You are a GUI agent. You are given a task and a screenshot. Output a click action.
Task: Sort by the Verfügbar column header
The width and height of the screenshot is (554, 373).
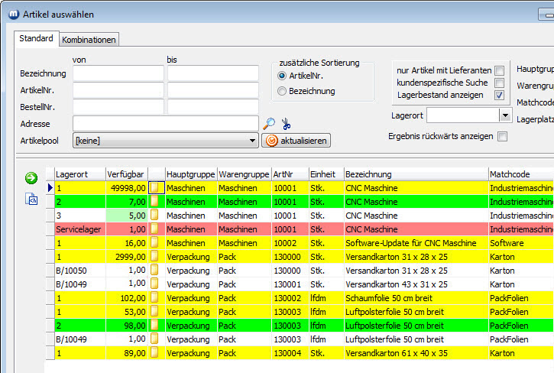[x=126, y=174]
